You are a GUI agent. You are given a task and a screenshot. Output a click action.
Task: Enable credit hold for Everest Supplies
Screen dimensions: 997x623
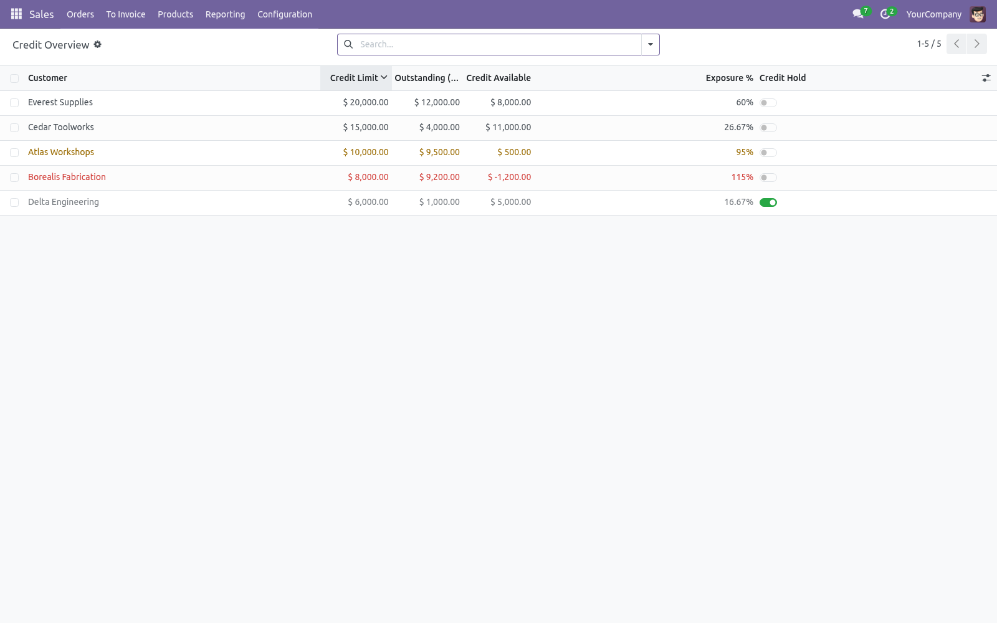click(768, 103)
